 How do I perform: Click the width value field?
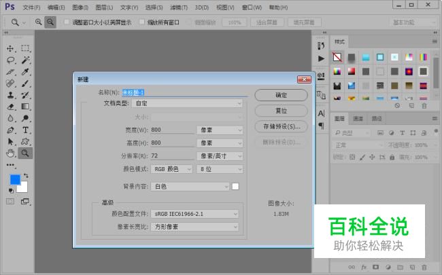[x=172, y=130]
